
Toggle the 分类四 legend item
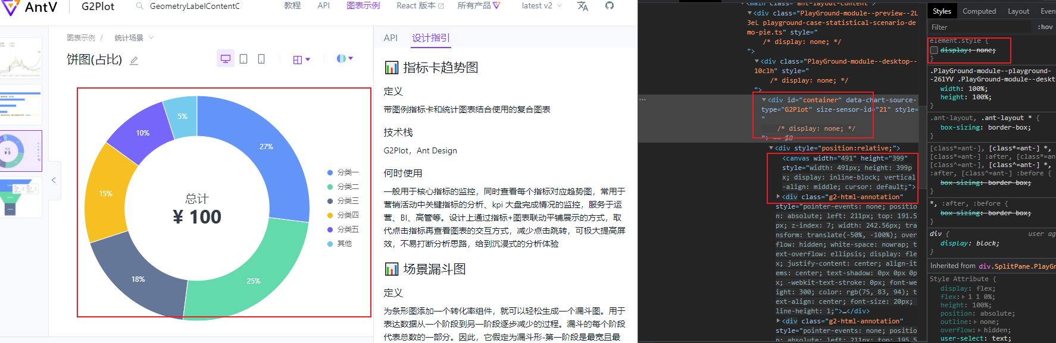tap(343, 215)
